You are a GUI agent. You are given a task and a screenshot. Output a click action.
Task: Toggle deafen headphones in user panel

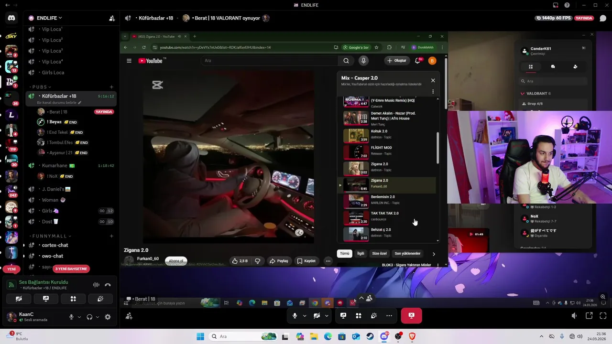89,317
